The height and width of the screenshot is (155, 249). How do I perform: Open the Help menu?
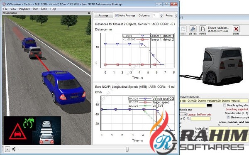[53, 9]
